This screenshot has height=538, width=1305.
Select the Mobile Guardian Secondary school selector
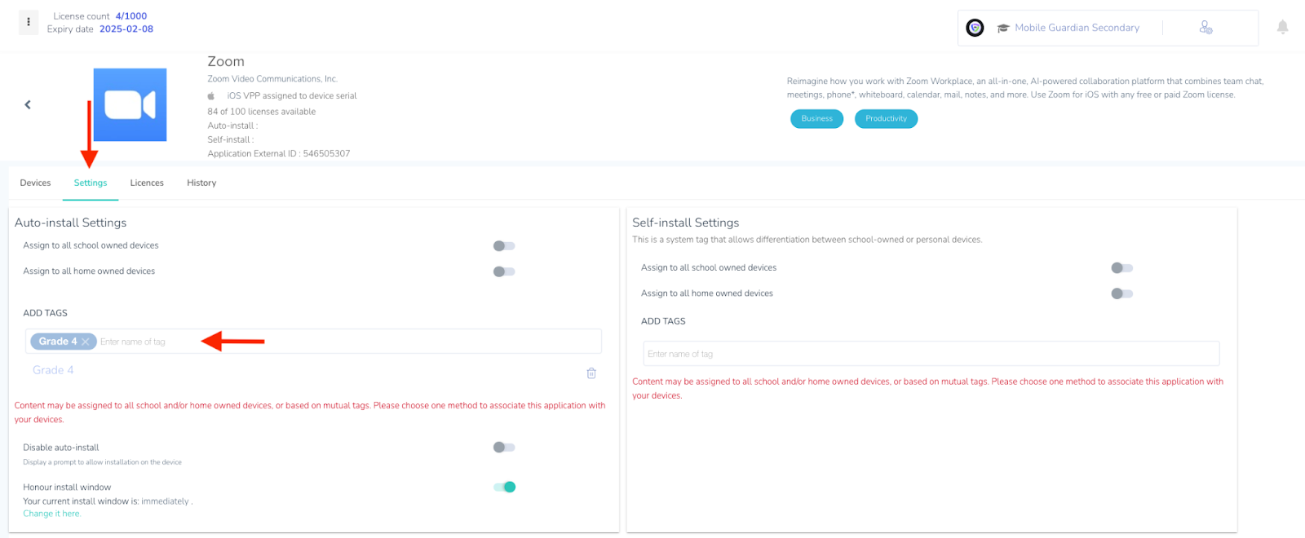[1077, 28]
